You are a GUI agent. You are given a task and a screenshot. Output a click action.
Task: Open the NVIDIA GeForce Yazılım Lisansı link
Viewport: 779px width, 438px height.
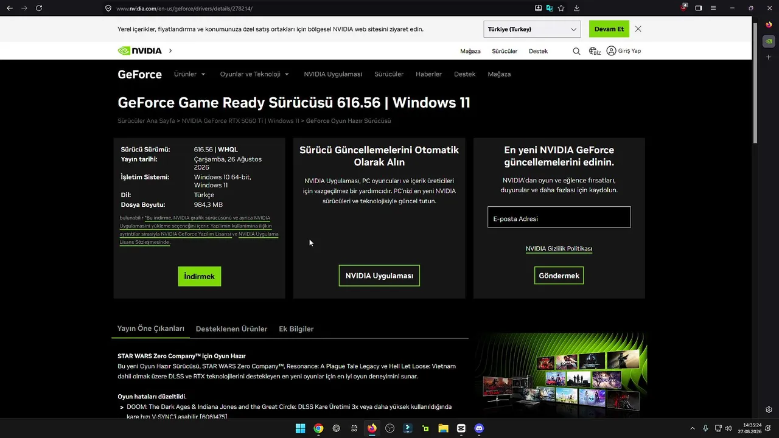pos(196,234)
